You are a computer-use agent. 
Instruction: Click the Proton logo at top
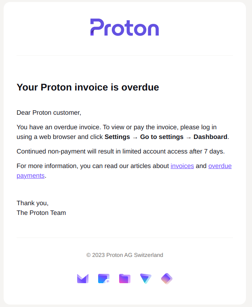pyautogui.click(x=124, y=27)
